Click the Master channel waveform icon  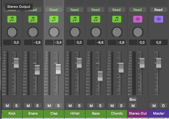click(159, 19)
